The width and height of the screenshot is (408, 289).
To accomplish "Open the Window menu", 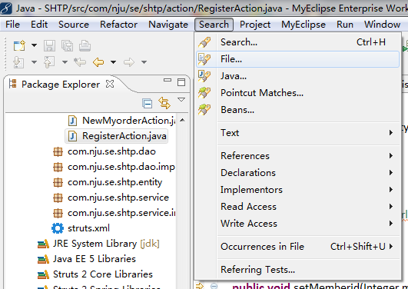I will point(382,25).
